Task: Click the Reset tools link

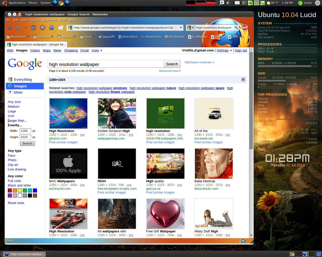Action: pos(16,203)
